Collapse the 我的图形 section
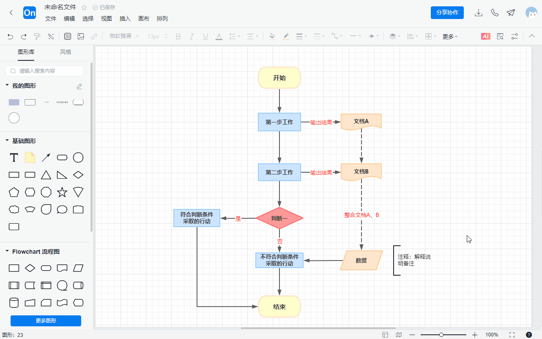The width and height of the screenshot is (542, 339). point(7,85)
